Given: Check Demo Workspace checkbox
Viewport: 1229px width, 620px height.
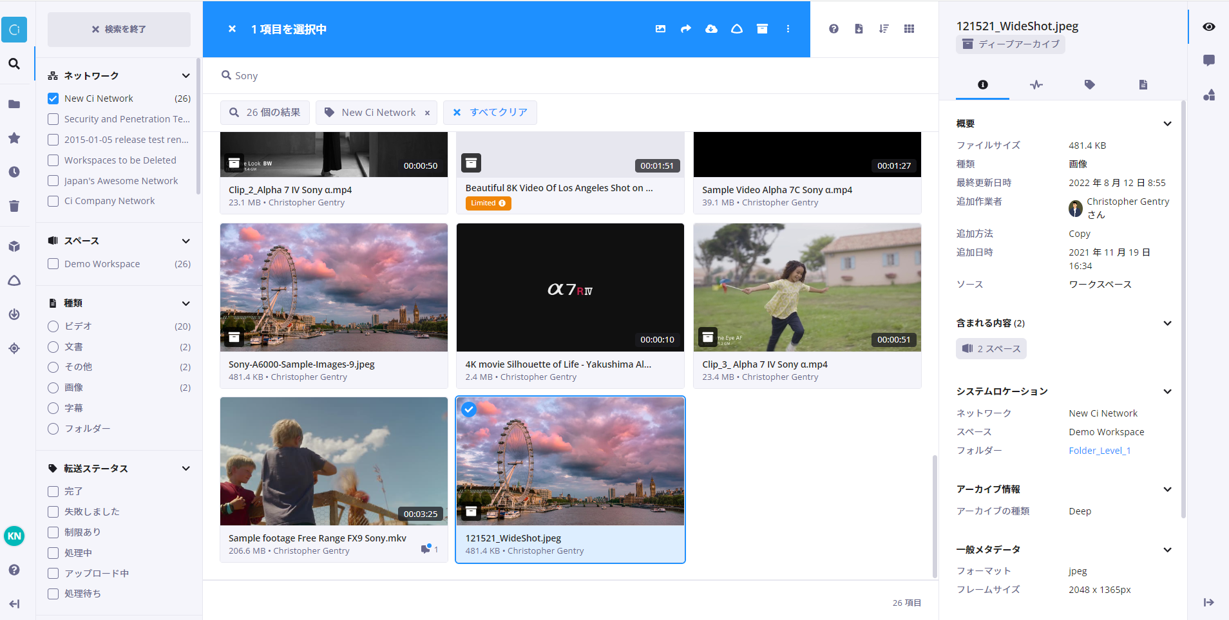Looking at the screenshot, I should pos(53,264).
